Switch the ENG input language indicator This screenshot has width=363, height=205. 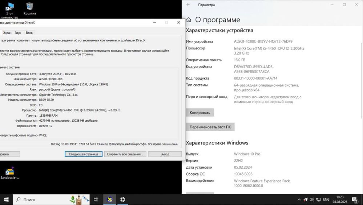pyautogui.click(x=326, y=200)
